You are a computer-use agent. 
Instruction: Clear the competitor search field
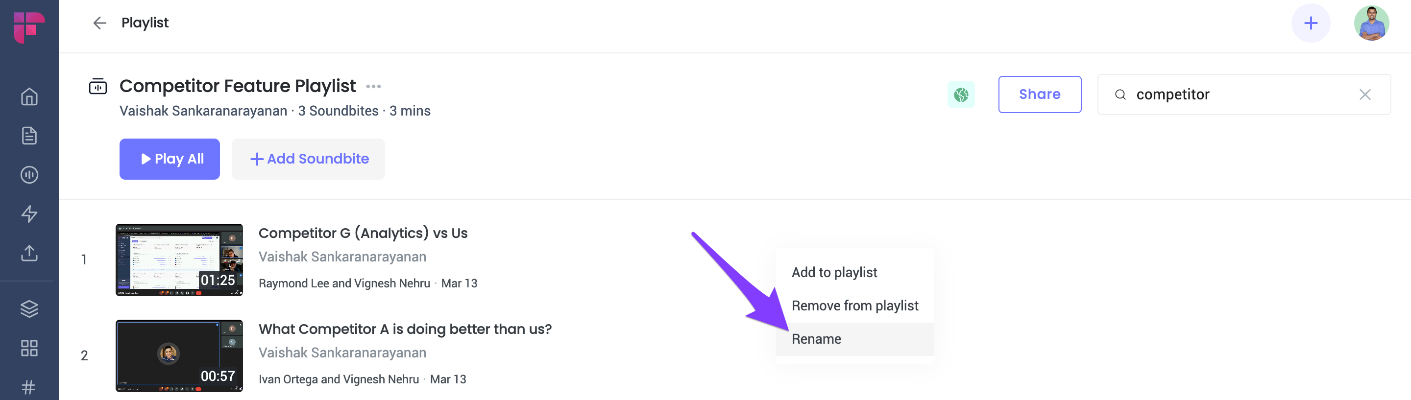[x=1365, y=94]
